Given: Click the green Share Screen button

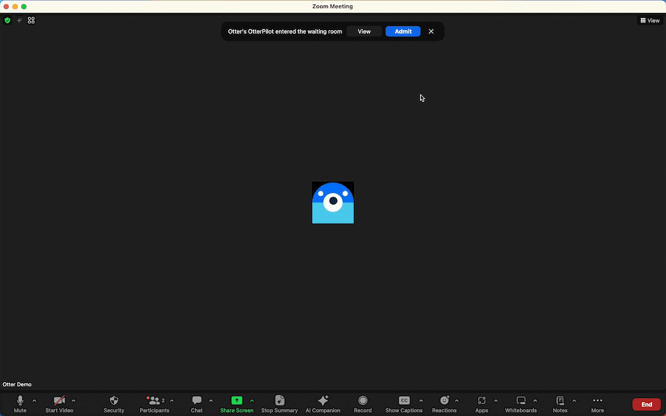Looking at the screenshot, I should click(237, 404).
